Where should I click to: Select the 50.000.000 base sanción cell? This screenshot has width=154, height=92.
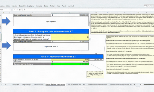(x=70, y=42)
